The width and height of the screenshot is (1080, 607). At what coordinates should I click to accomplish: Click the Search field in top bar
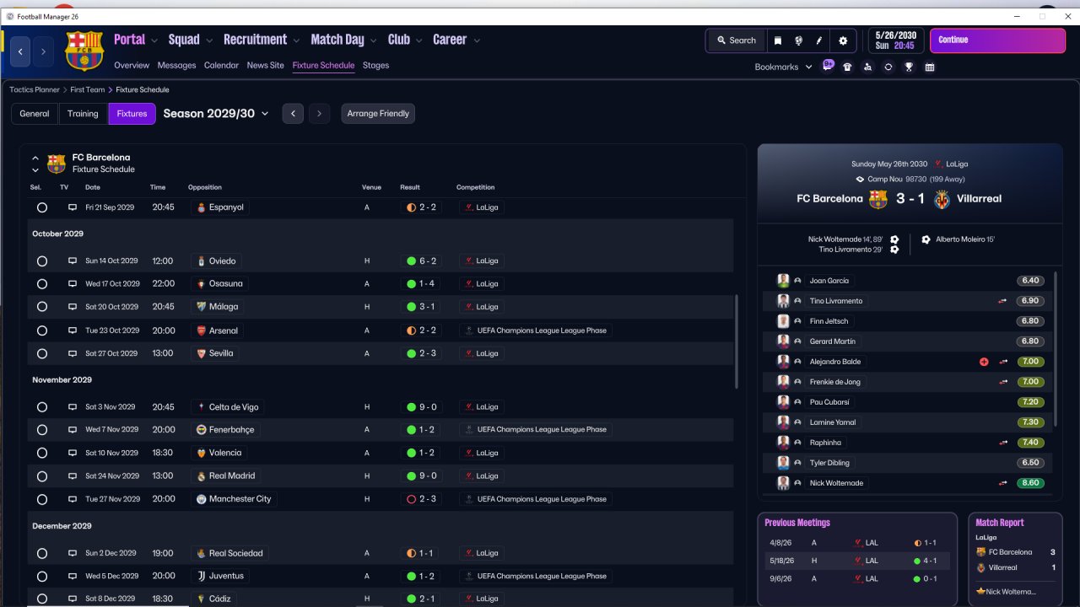(x=736, y=40)
